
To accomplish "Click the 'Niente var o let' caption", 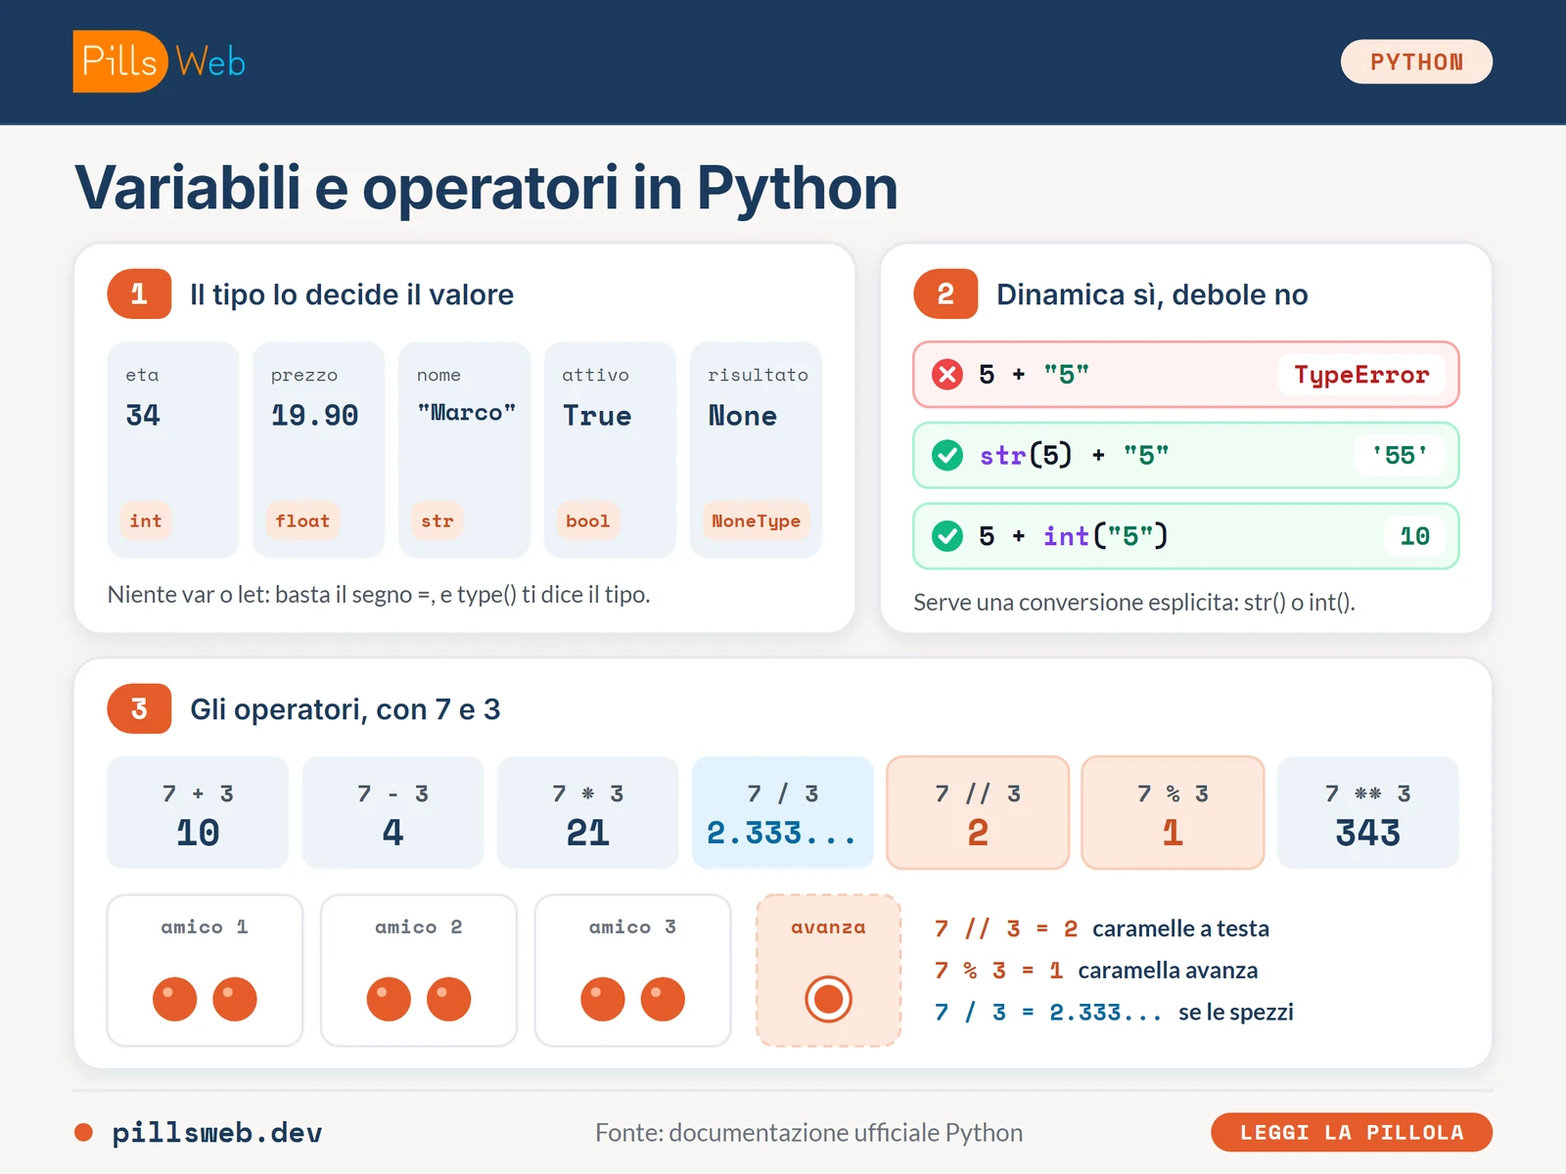I will 379,595.
